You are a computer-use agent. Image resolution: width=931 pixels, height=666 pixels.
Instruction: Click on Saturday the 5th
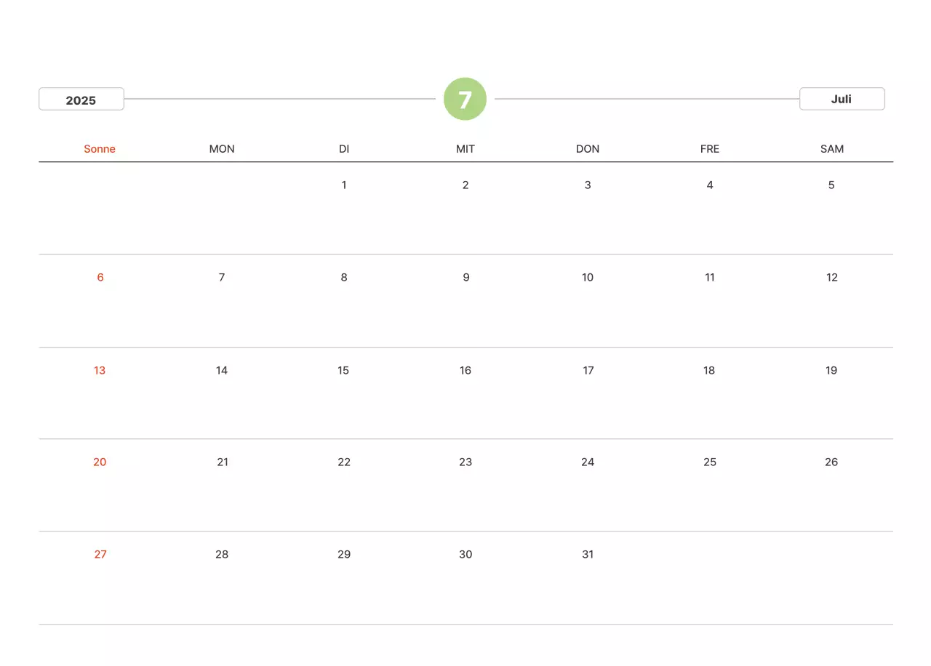tap(831, 185)
